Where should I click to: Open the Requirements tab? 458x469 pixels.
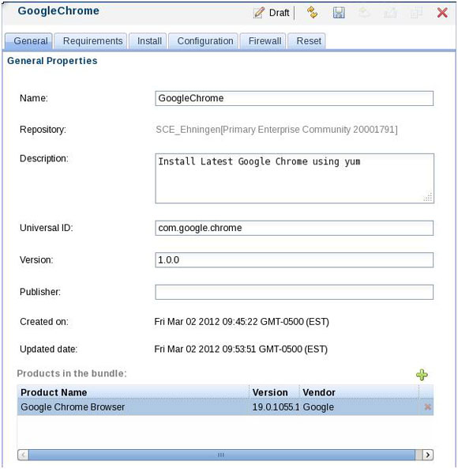tap(91, 41)
